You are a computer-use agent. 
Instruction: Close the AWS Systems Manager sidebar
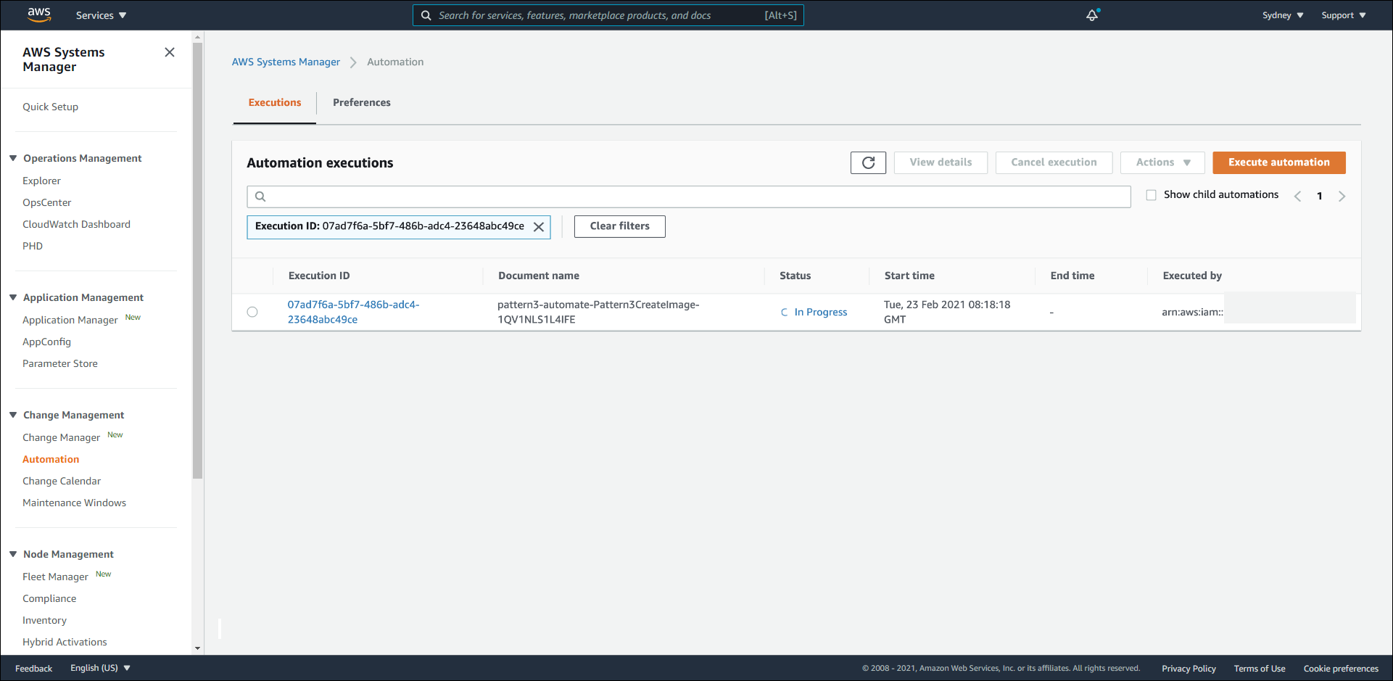tap(170, 52)
